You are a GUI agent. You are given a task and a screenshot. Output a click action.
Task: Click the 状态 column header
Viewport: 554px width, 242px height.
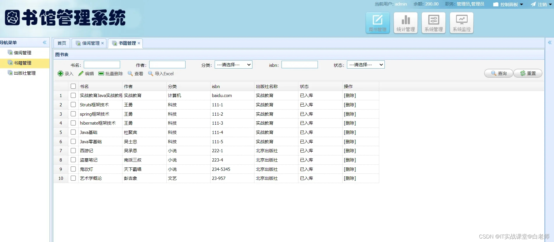point(320,86)
